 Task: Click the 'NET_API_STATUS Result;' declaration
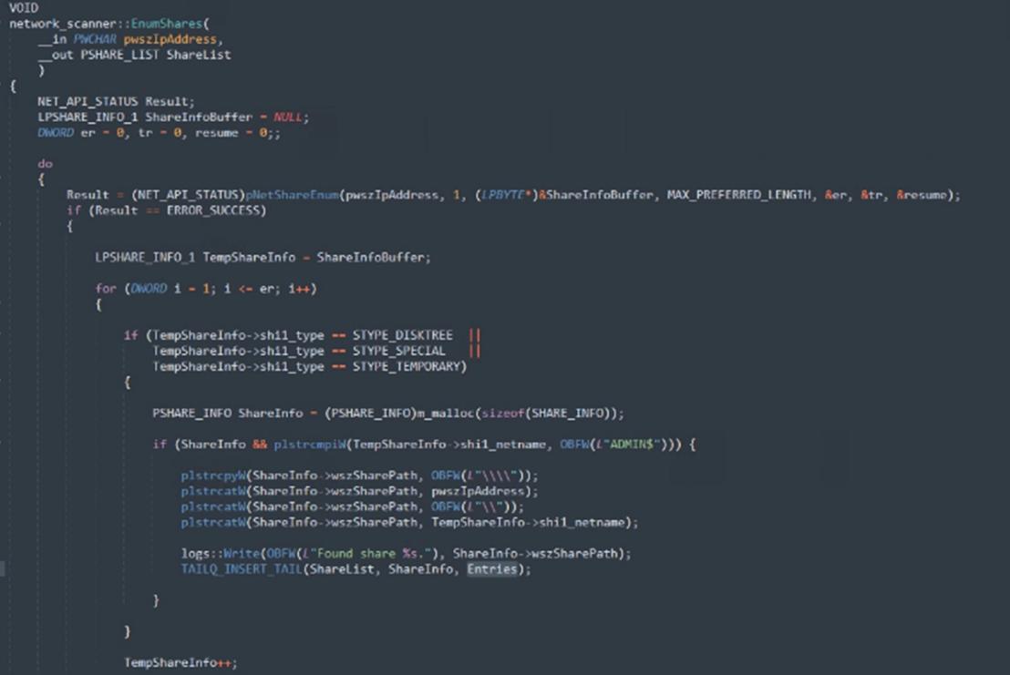116,102
